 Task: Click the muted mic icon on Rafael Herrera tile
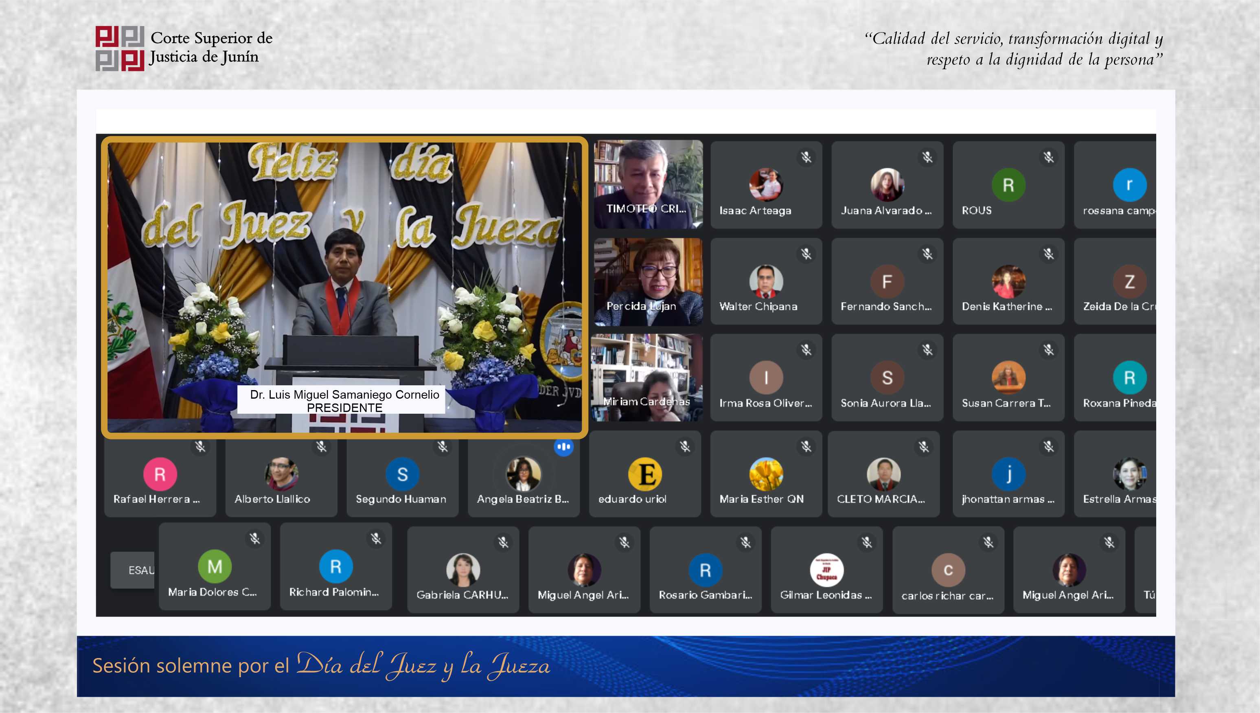pyautogui.click(x=200, y=446)
